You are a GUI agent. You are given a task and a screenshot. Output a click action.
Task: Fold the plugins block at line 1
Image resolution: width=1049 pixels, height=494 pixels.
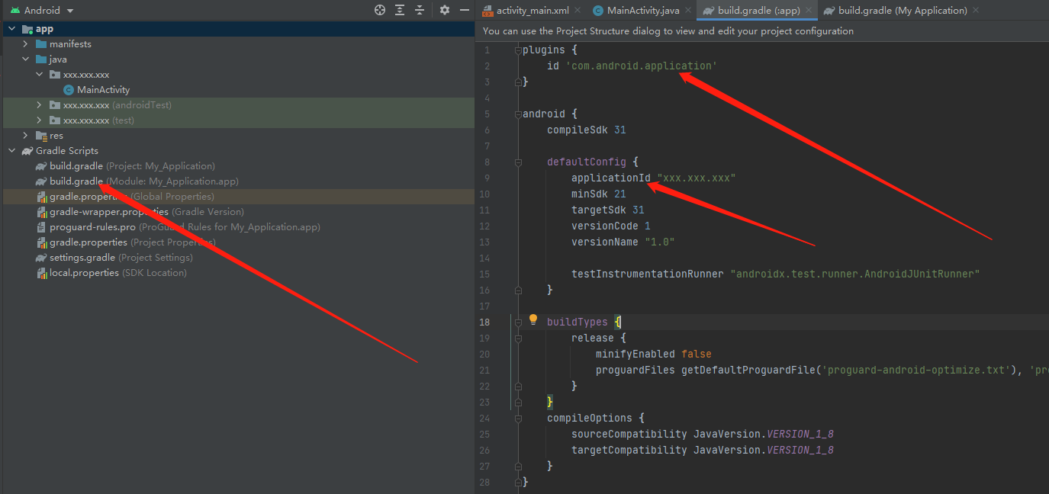(x=518, y=50)
